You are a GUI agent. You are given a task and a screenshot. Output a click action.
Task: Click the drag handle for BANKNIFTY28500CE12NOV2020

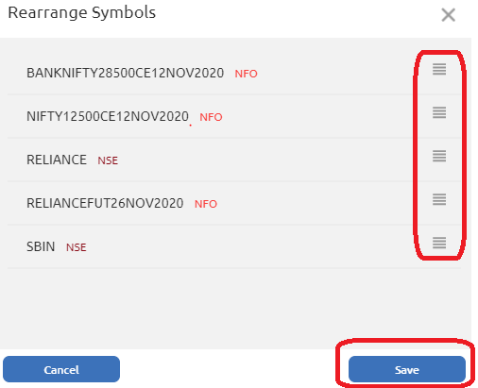(x=439, y=69)
